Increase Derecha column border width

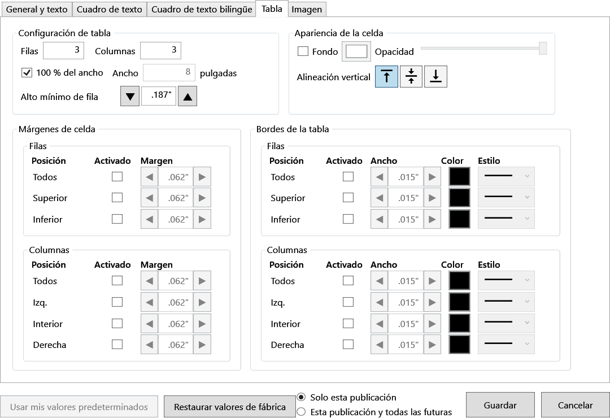[x=432, y=345]
